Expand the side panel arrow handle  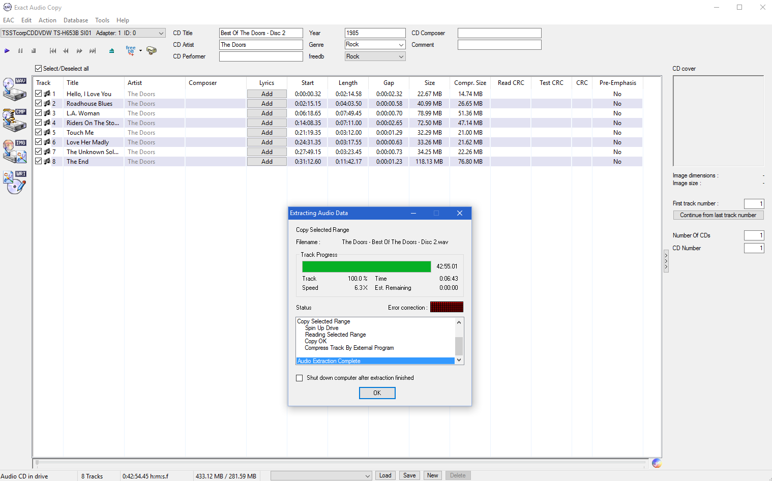[x=666, y=261]
